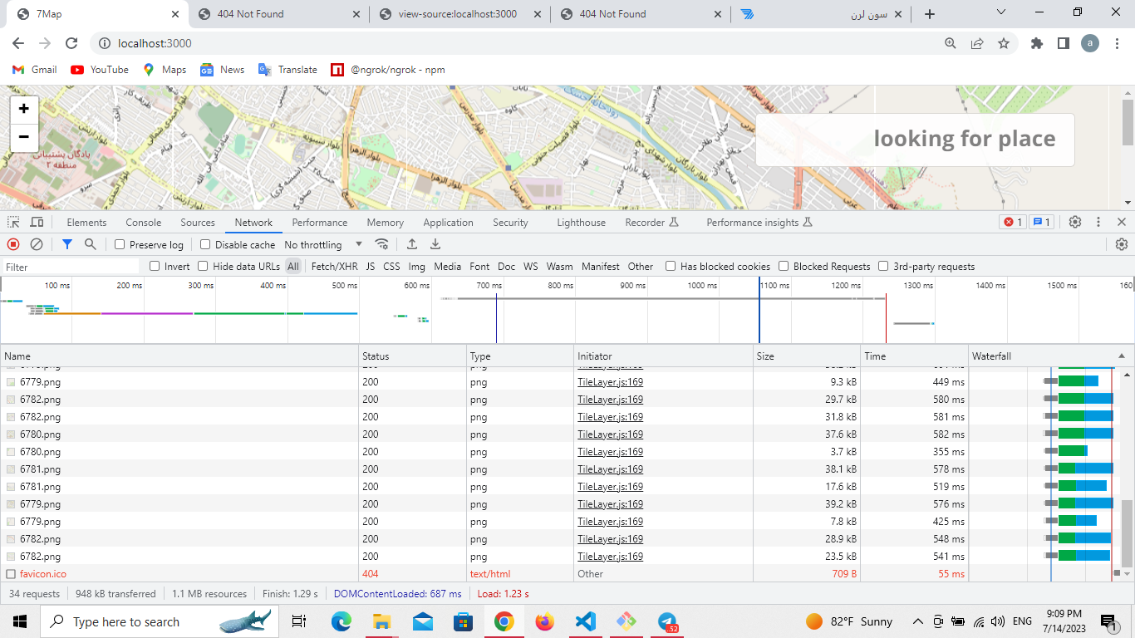Open the browser zoom magnifier icon

[x=951, y=43]
